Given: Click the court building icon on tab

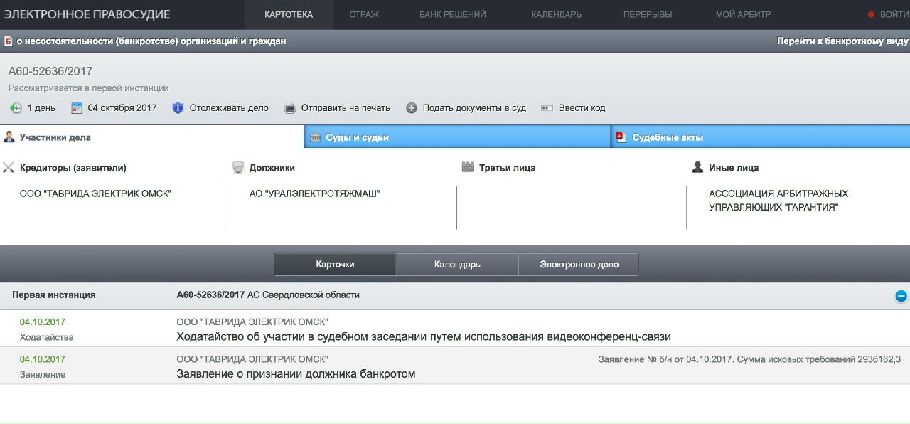Looking at the screenshot, I should tap(315, 137).
